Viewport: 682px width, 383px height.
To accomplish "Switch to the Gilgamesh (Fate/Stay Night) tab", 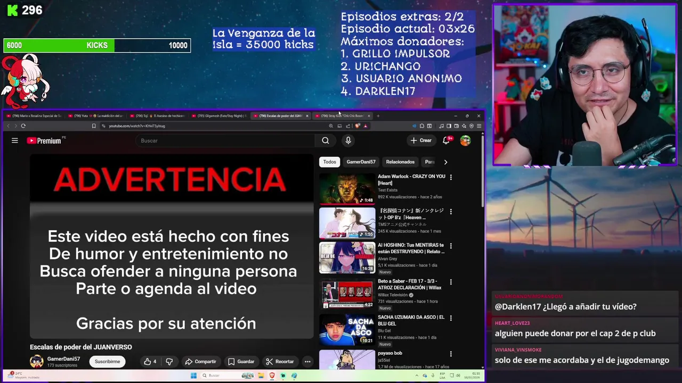I will pyautogui.click(x=218, y=115).
